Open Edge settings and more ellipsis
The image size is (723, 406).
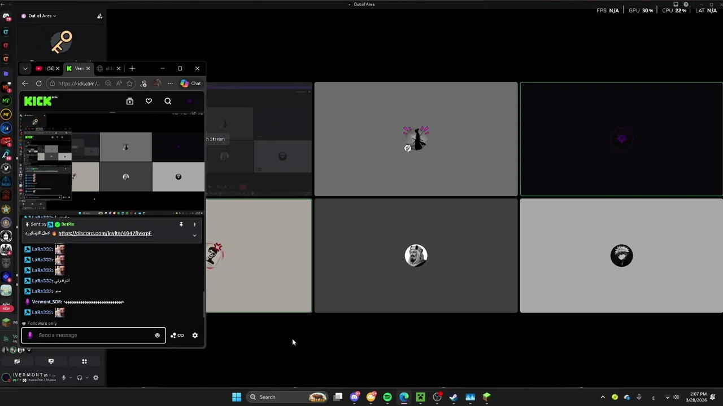(170, 83)
